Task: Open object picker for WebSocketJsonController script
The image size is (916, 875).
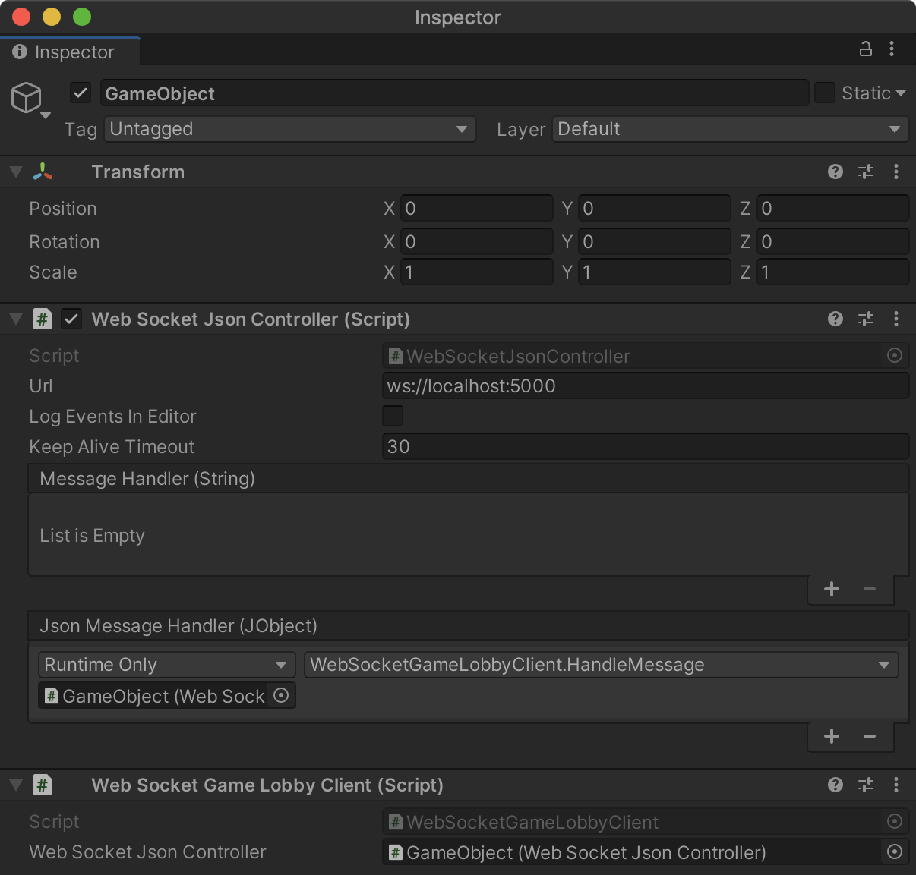Action: click(895, 355)
